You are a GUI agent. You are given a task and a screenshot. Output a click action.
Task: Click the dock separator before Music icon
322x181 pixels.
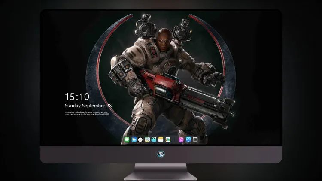tap(175, 140)
